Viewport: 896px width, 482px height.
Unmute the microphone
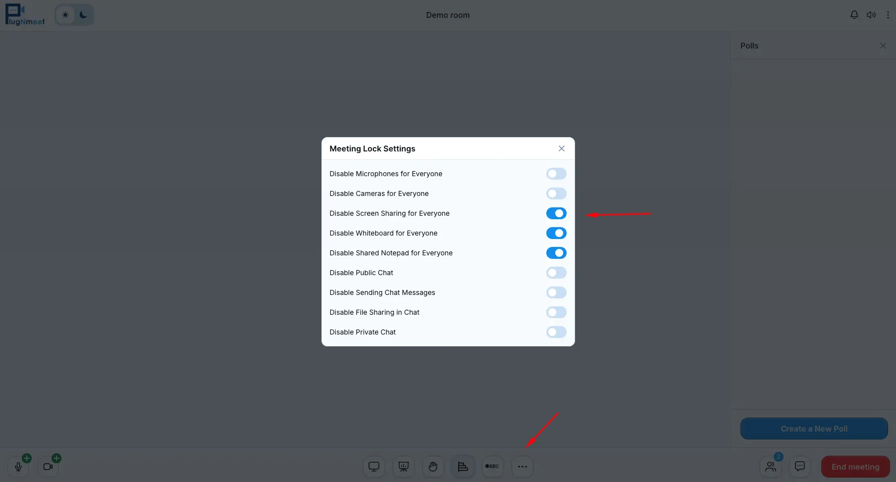[x=18, y=466]
